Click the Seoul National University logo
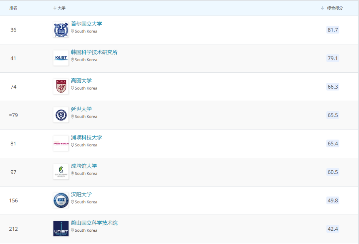359x244 pixels. tap(61, 30)
